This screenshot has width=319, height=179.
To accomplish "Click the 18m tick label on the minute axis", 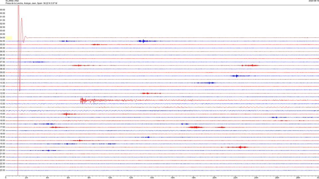I will (x=193, y=178).
